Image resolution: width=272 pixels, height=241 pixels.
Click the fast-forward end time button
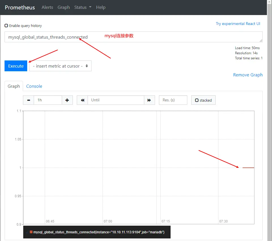pos(149,100)
